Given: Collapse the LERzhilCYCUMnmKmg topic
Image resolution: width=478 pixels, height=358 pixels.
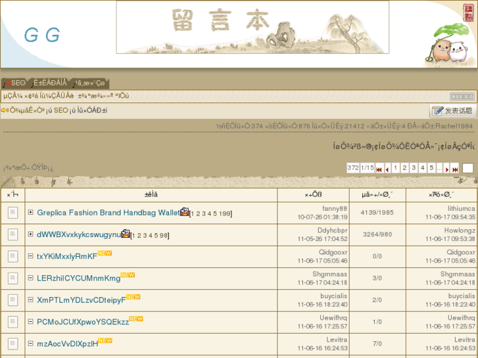Looking at the screenshot, I should pyautogui.click(x=30, y=278).
